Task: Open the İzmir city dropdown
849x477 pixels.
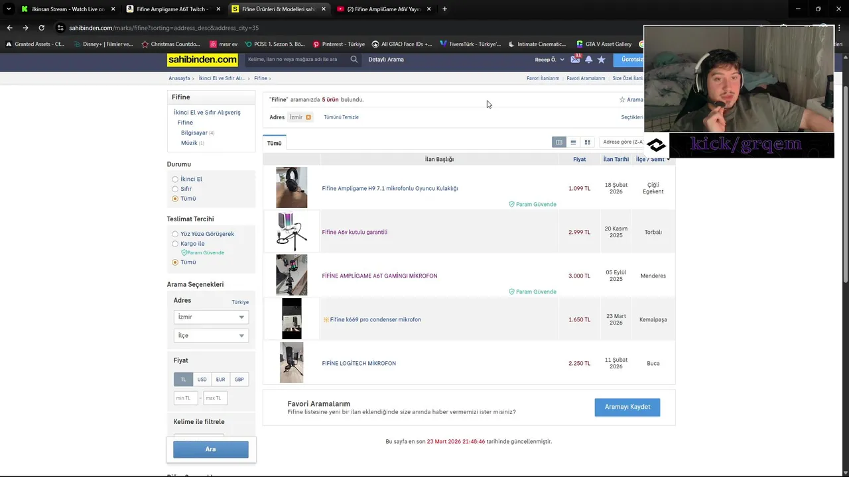Action: click(x=211, y=317)
